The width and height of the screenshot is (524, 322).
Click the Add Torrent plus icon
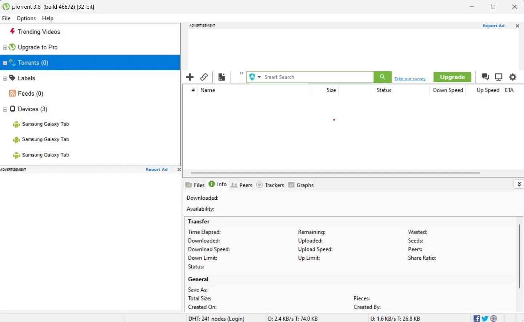point(190,77)
